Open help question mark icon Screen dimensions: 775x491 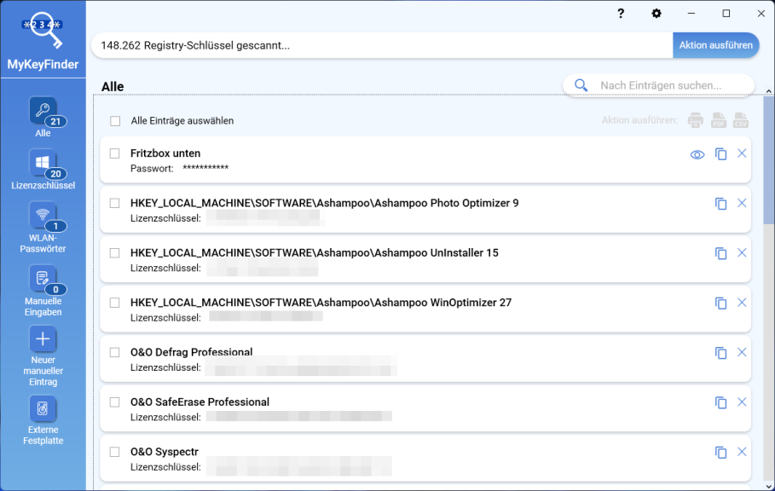621,14
